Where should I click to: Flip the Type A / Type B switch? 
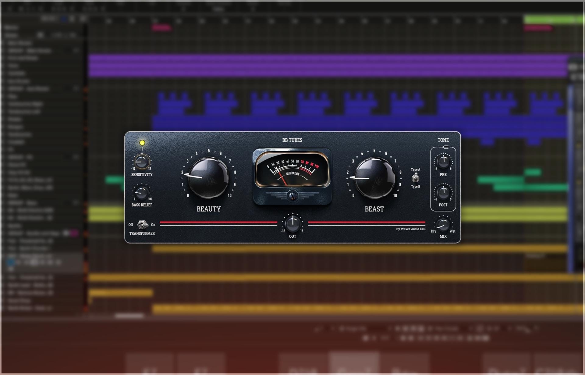pos(415,177)
